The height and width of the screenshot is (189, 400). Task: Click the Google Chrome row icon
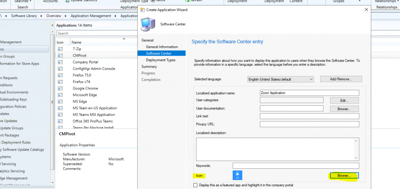click(60, 88)
